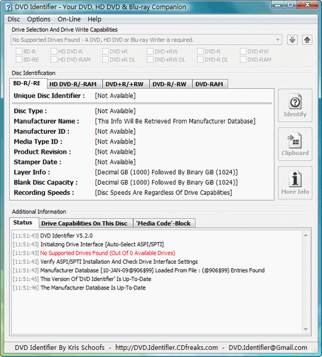Select next drive with down arrow icon
Screen dimensions: 322x357
[292, 40]
